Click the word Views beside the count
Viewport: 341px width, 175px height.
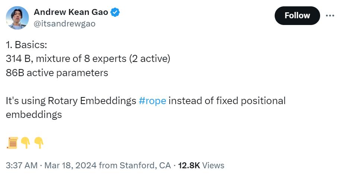tap(214, 165)
